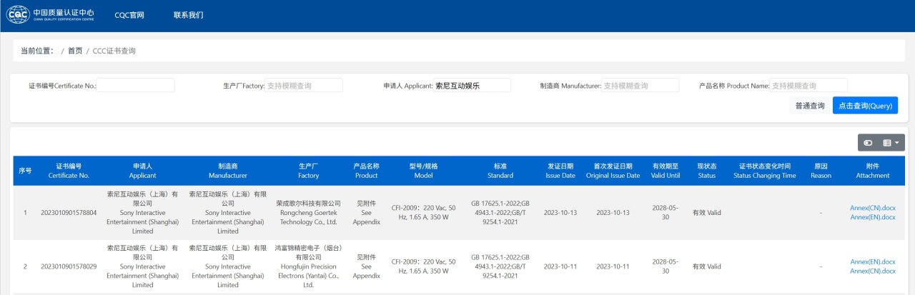Click Hongfujin Precision Electrons factory cell

[308, 266]
